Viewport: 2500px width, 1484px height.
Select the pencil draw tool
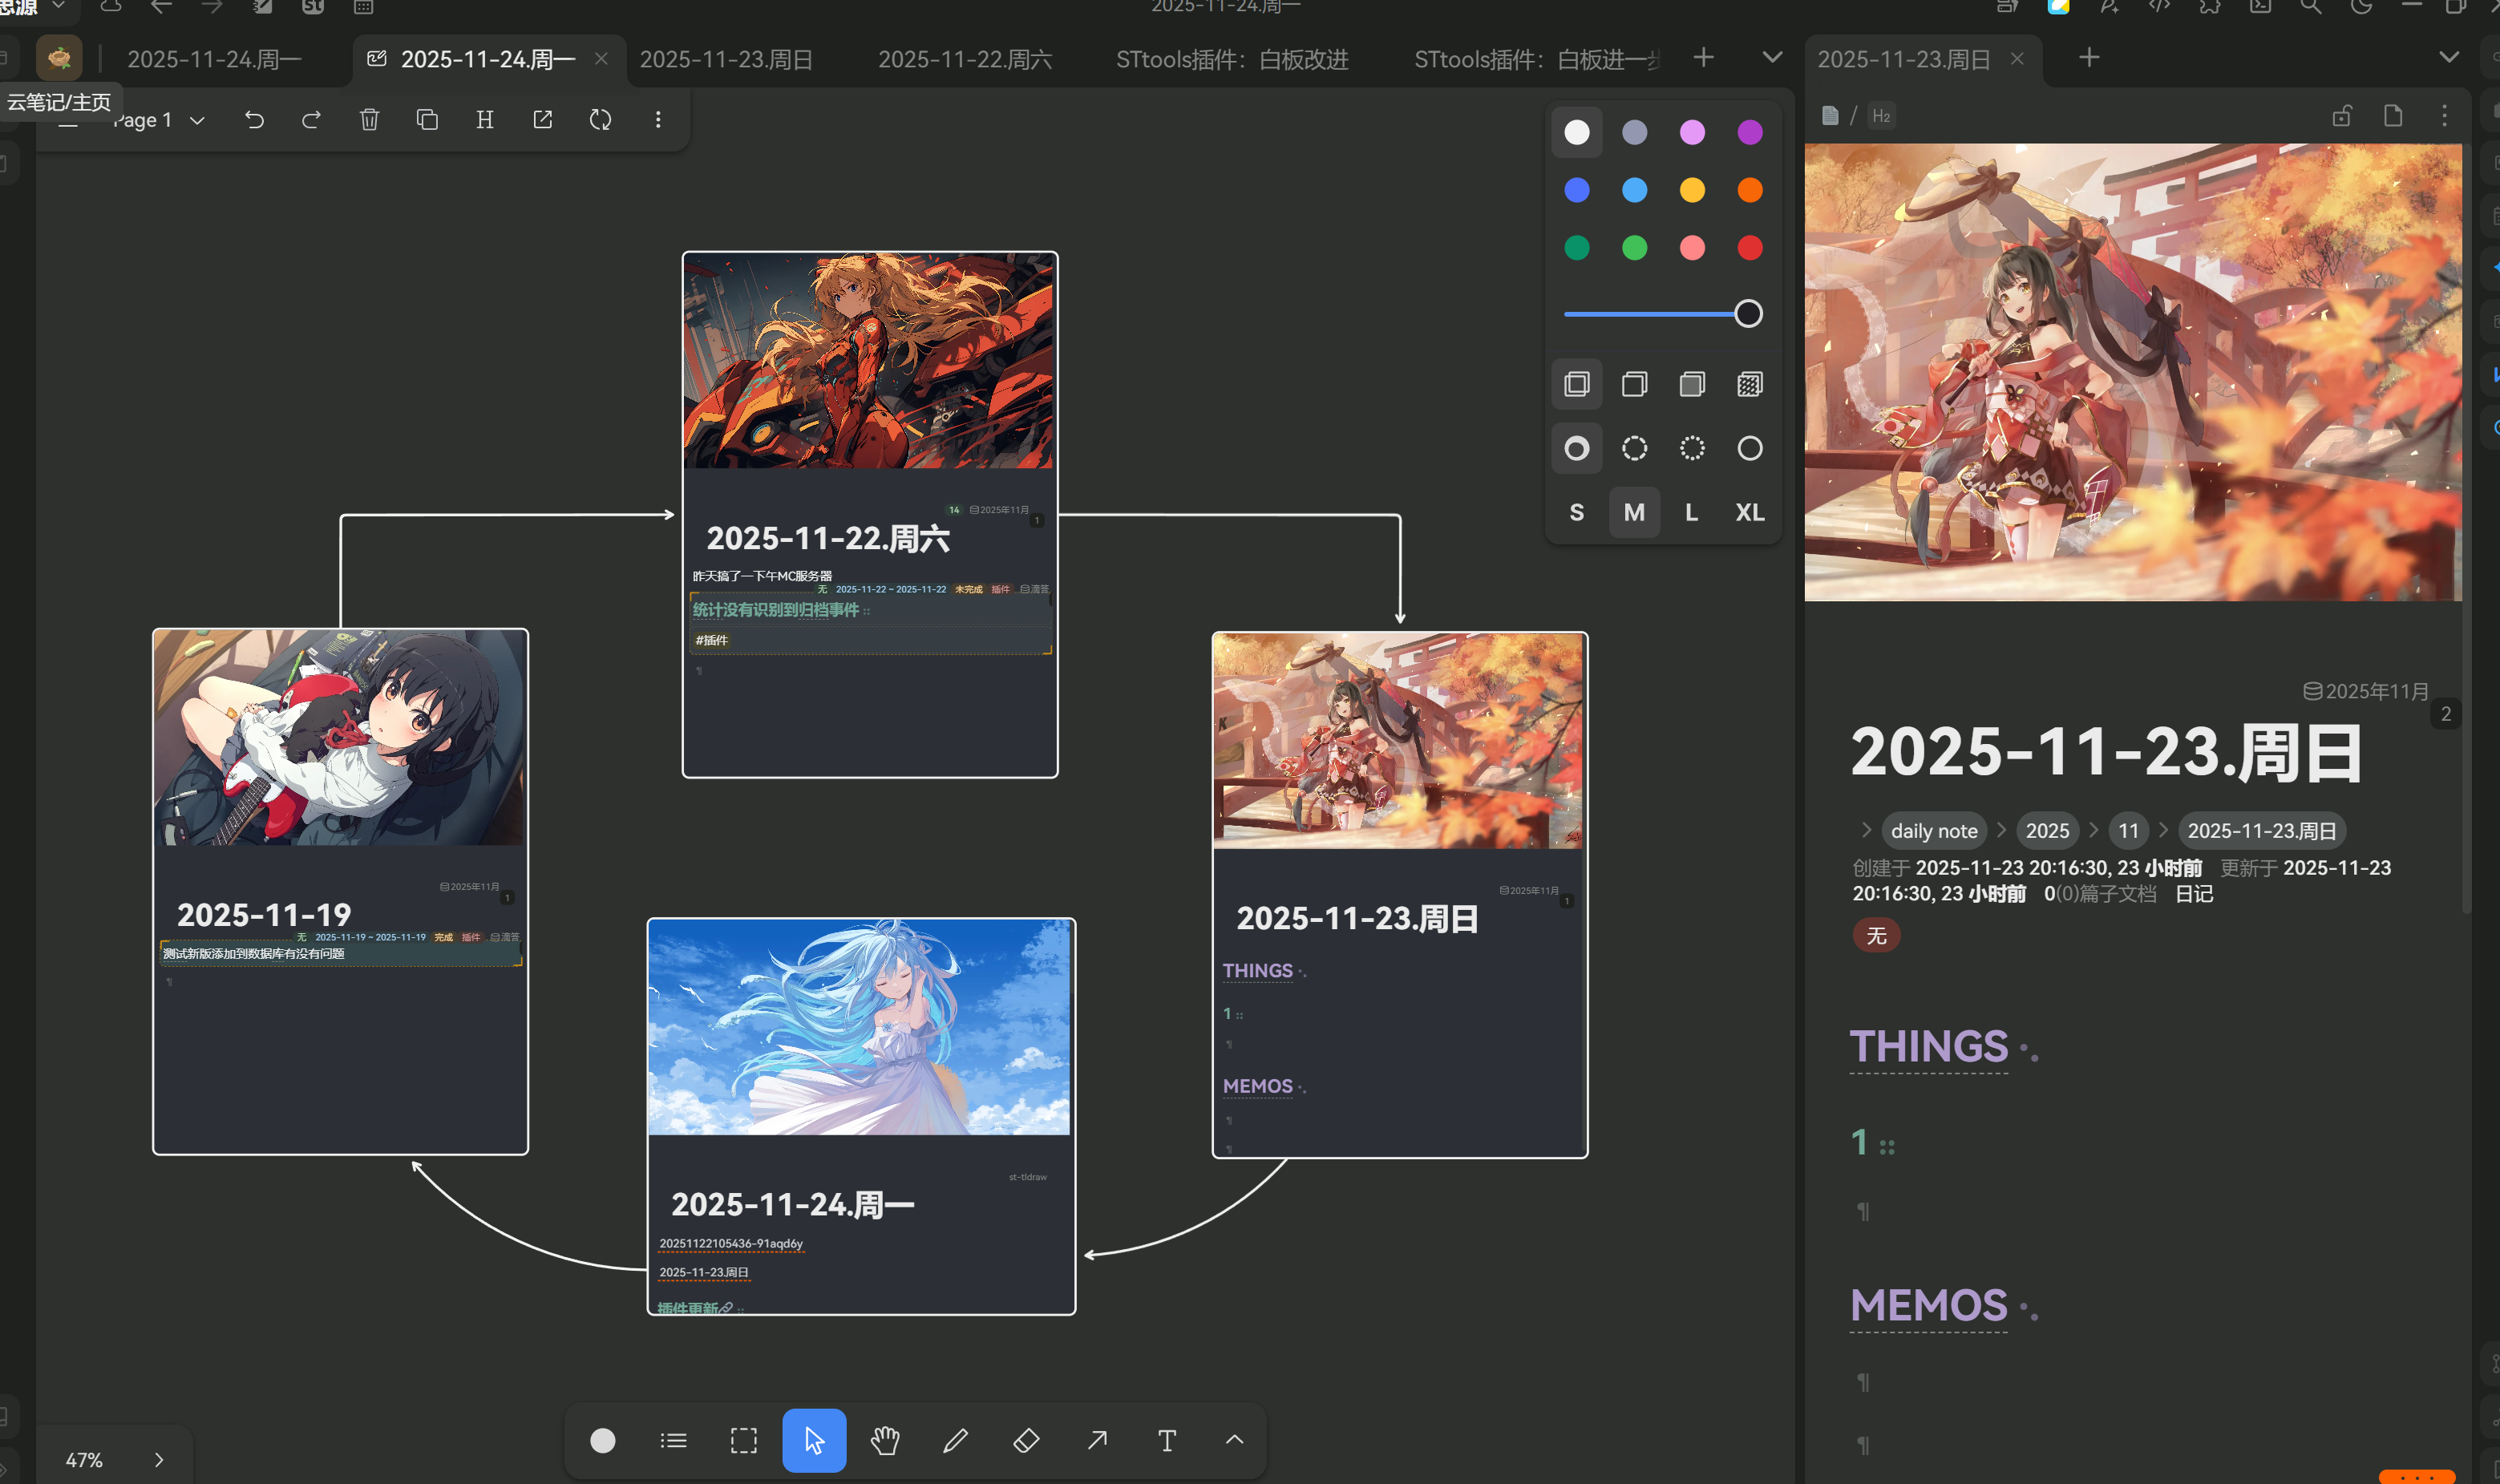955,1440
